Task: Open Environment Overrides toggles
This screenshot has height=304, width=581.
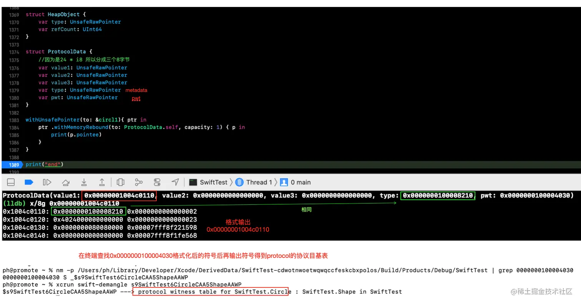Action: pos(157,182)
